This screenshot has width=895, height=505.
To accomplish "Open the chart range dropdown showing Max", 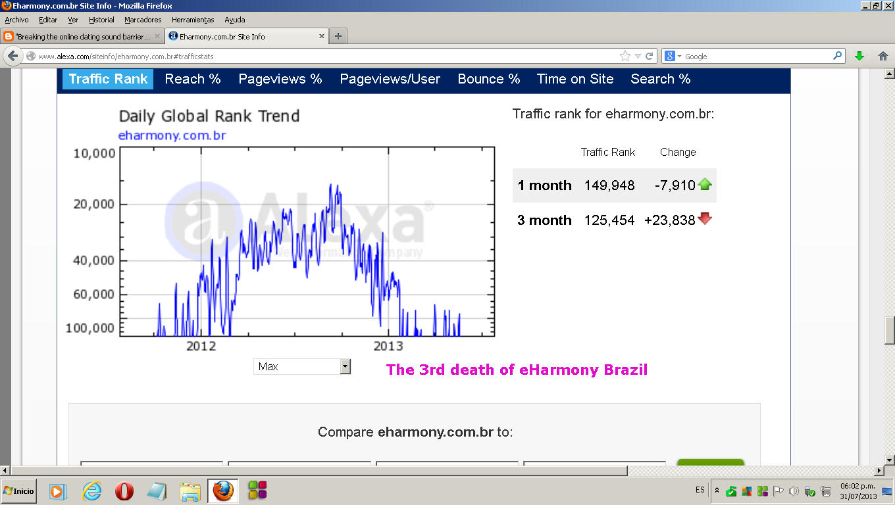I will pos(302,366).
